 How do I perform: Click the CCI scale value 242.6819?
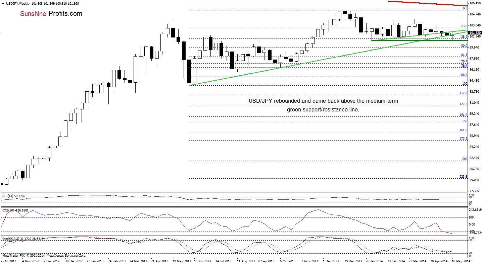(x=476, y=210)
